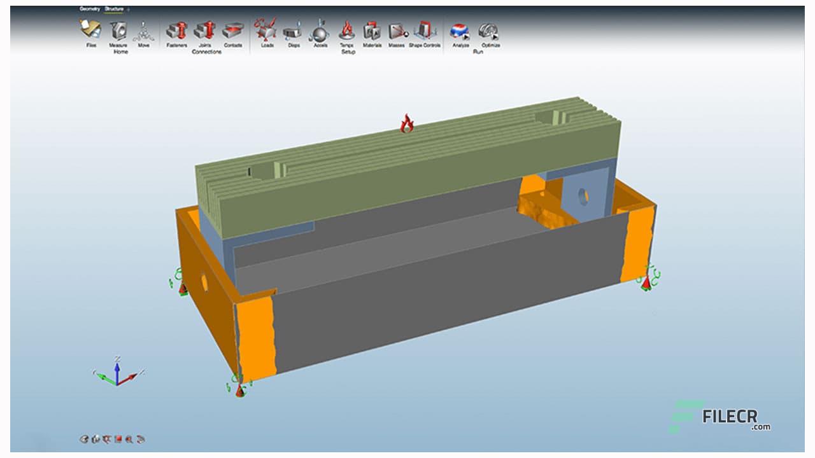The image size is (815, 458).
Task: Select the Structure ribbon tab
Action: [x=113, y=9]
